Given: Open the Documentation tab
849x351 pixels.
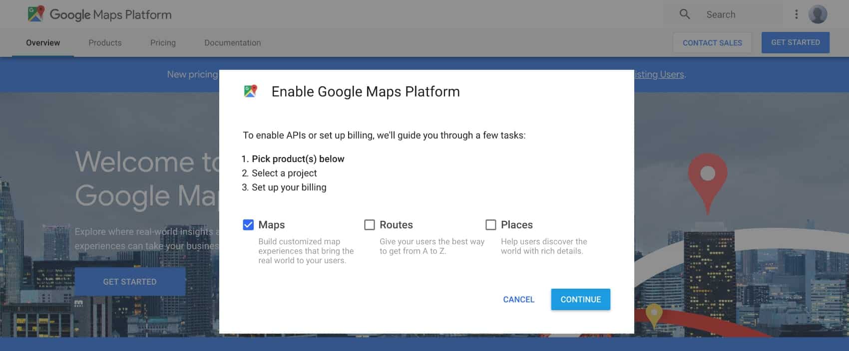Looking at the screenshot, I should pyautogui.click(x=232, y=43).
